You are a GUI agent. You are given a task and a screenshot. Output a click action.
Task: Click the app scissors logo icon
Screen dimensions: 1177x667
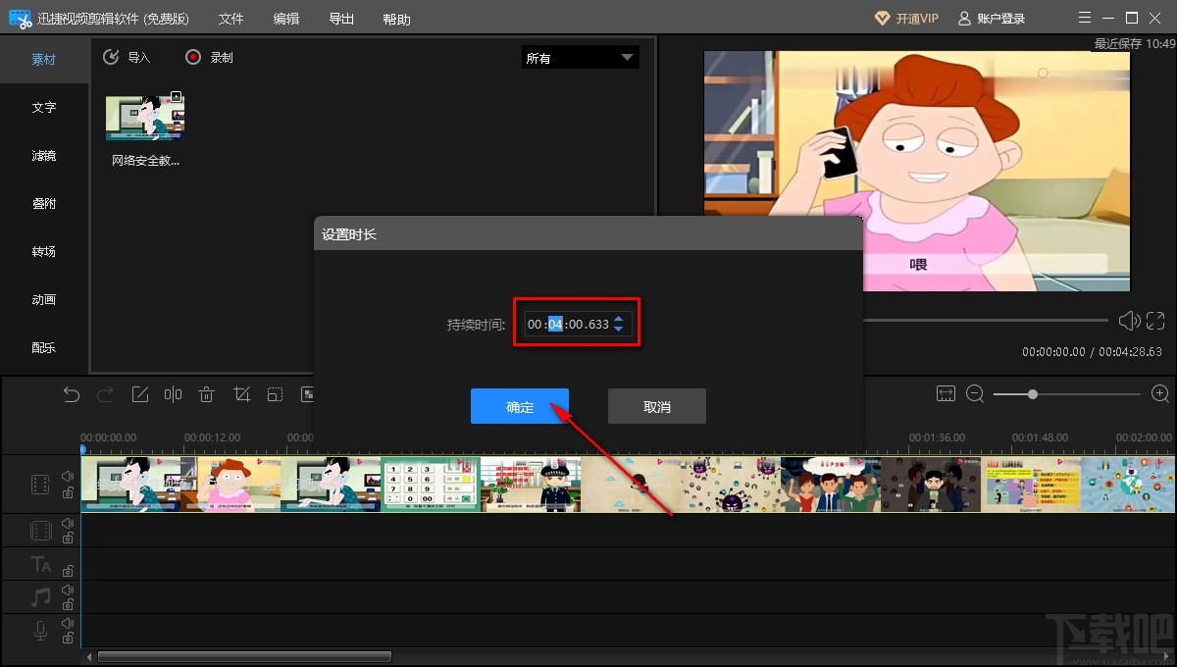pyautogui.click(x=21, y=19)
